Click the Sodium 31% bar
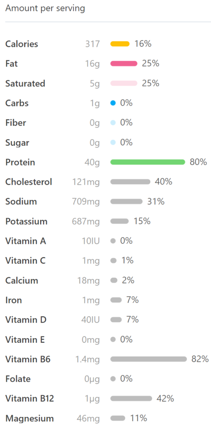Screen dimensions: 211x429 click(126, 202)
